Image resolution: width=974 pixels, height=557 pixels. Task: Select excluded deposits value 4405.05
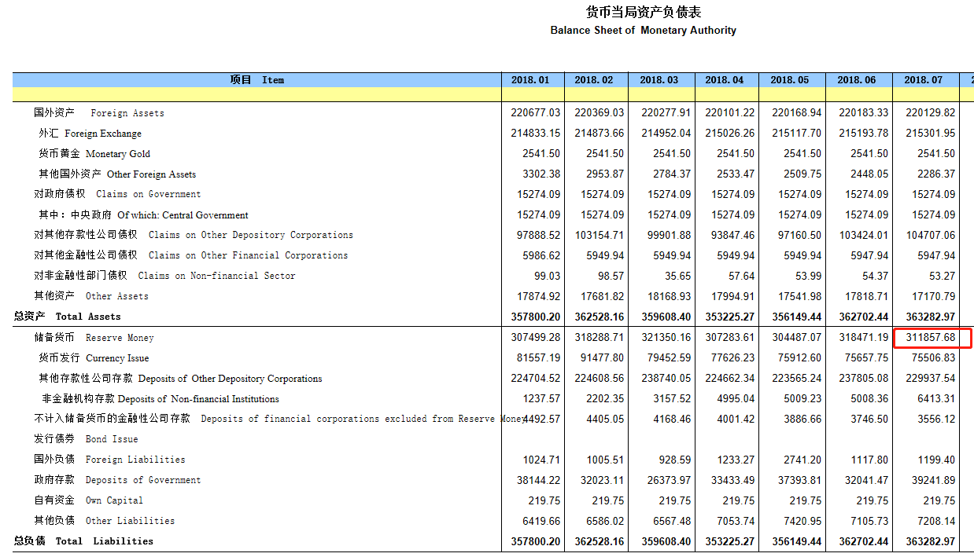606,419
